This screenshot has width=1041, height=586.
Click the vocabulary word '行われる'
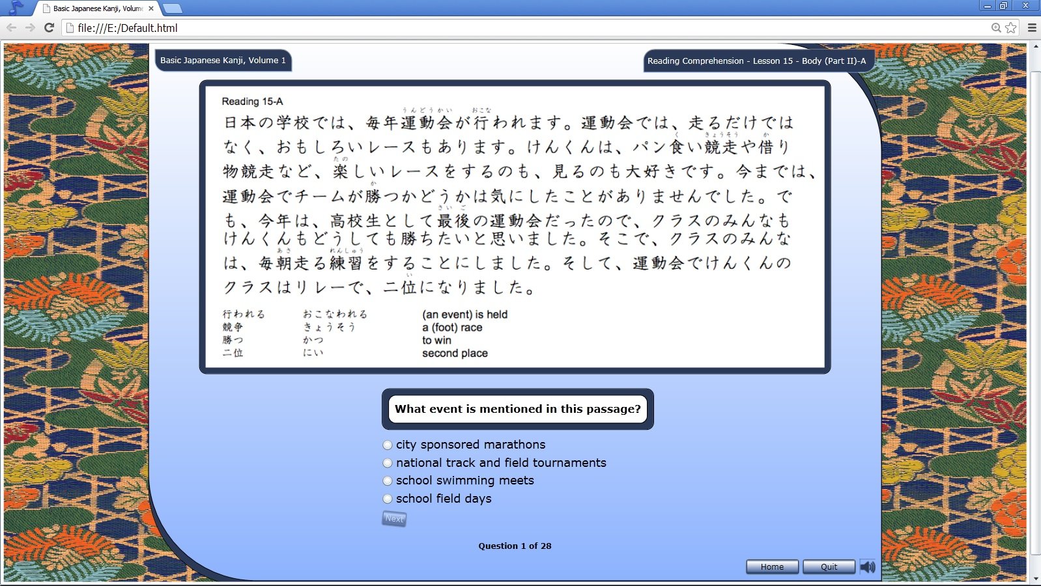(x=244, y=314)
